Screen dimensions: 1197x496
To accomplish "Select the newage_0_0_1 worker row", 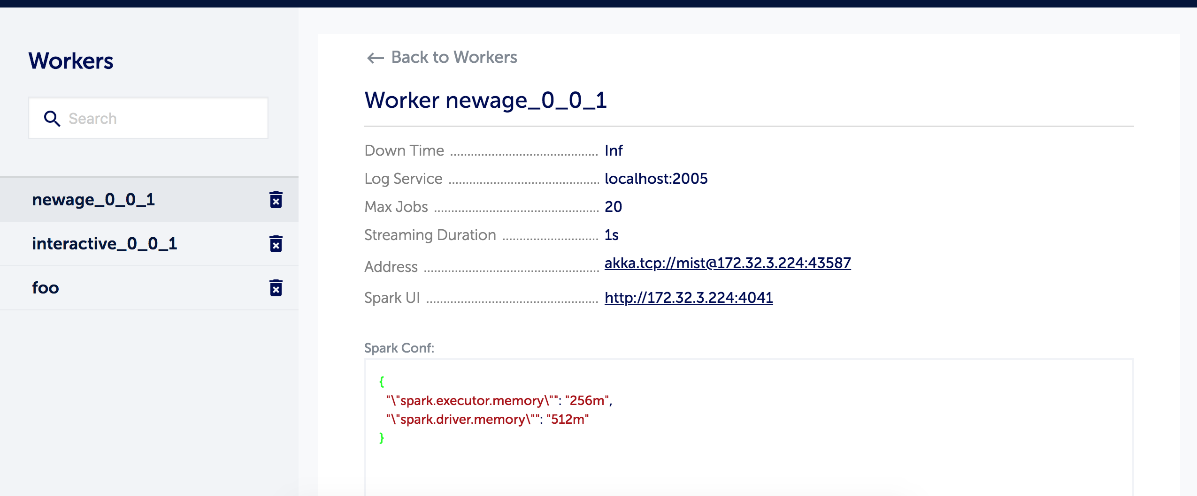I will (149, 200).
